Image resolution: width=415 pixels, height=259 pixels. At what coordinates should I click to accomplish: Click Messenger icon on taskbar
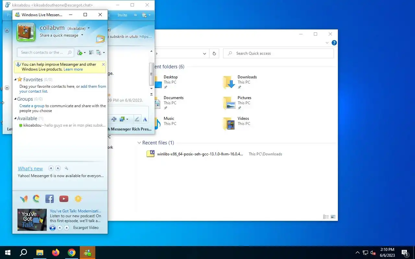(88, 253)
